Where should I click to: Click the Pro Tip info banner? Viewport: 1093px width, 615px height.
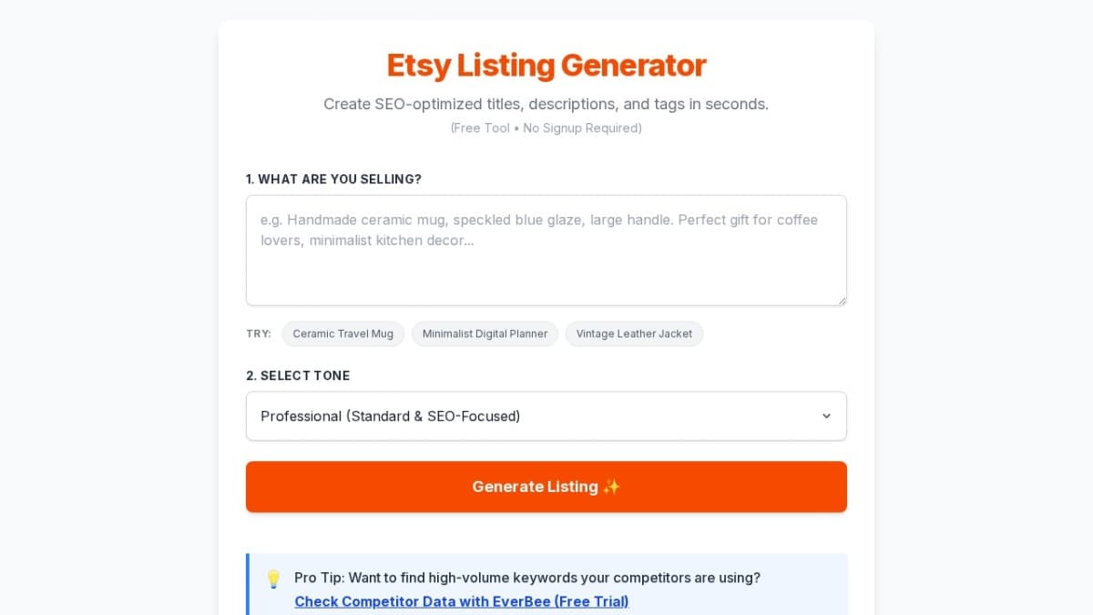[546, 584]
